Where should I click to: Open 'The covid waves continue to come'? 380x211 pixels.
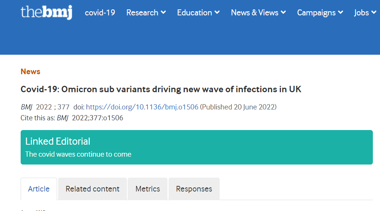78,154
